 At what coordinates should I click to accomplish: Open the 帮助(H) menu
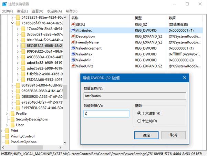(x=72, y=11)
